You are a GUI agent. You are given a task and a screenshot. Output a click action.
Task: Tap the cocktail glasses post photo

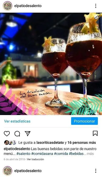point(51,64)
